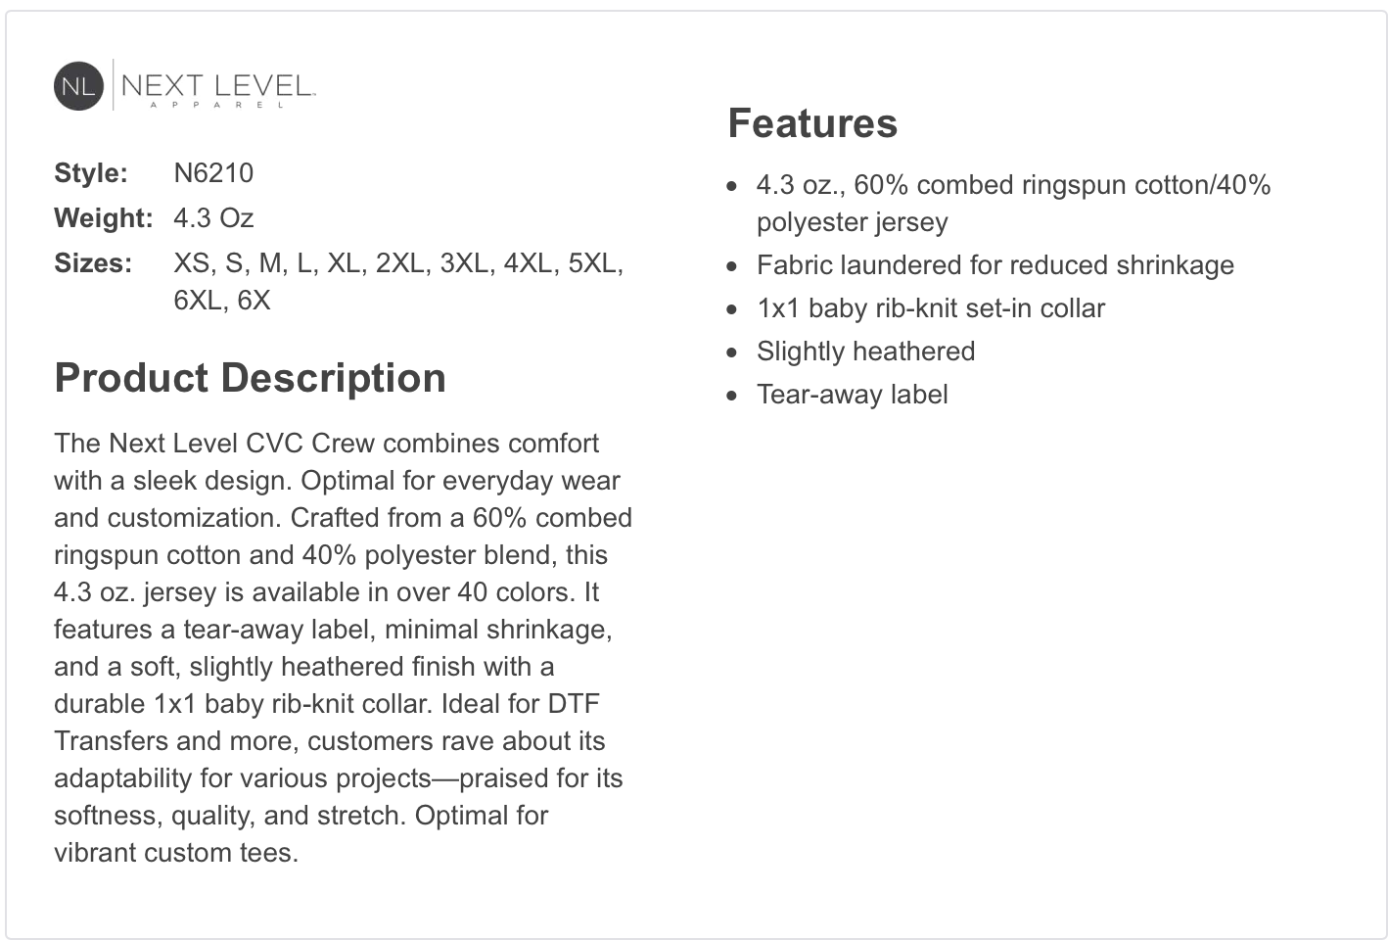The height and width of the screenshot is (940, 1388).
Task: Select the Weight label
Action: pos(103,218)
